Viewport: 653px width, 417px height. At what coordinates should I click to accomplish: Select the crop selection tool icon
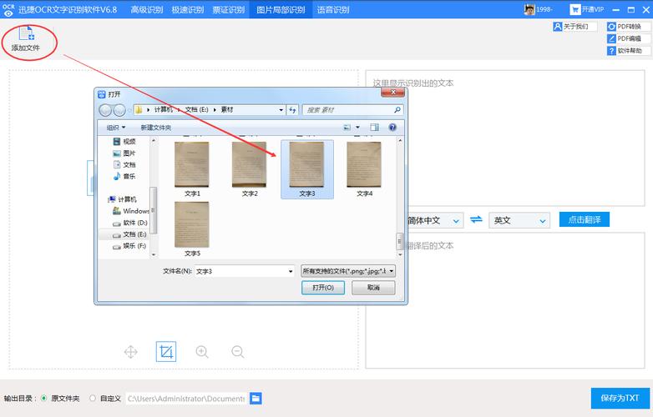[x=165, y=352]
